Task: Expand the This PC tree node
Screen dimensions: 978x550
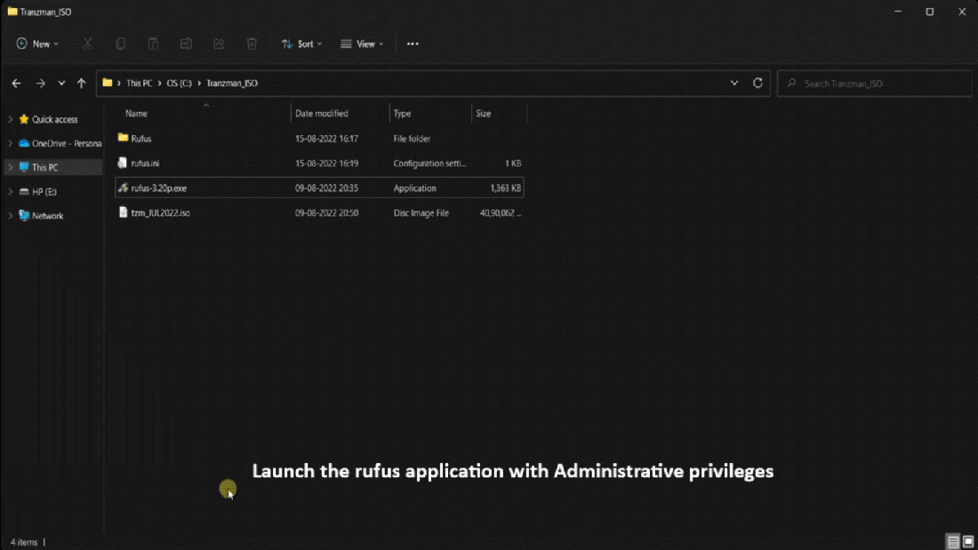Action: 11,167
